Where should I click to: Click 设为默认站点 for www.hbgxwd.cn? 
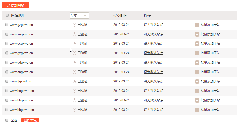[153, 100]
